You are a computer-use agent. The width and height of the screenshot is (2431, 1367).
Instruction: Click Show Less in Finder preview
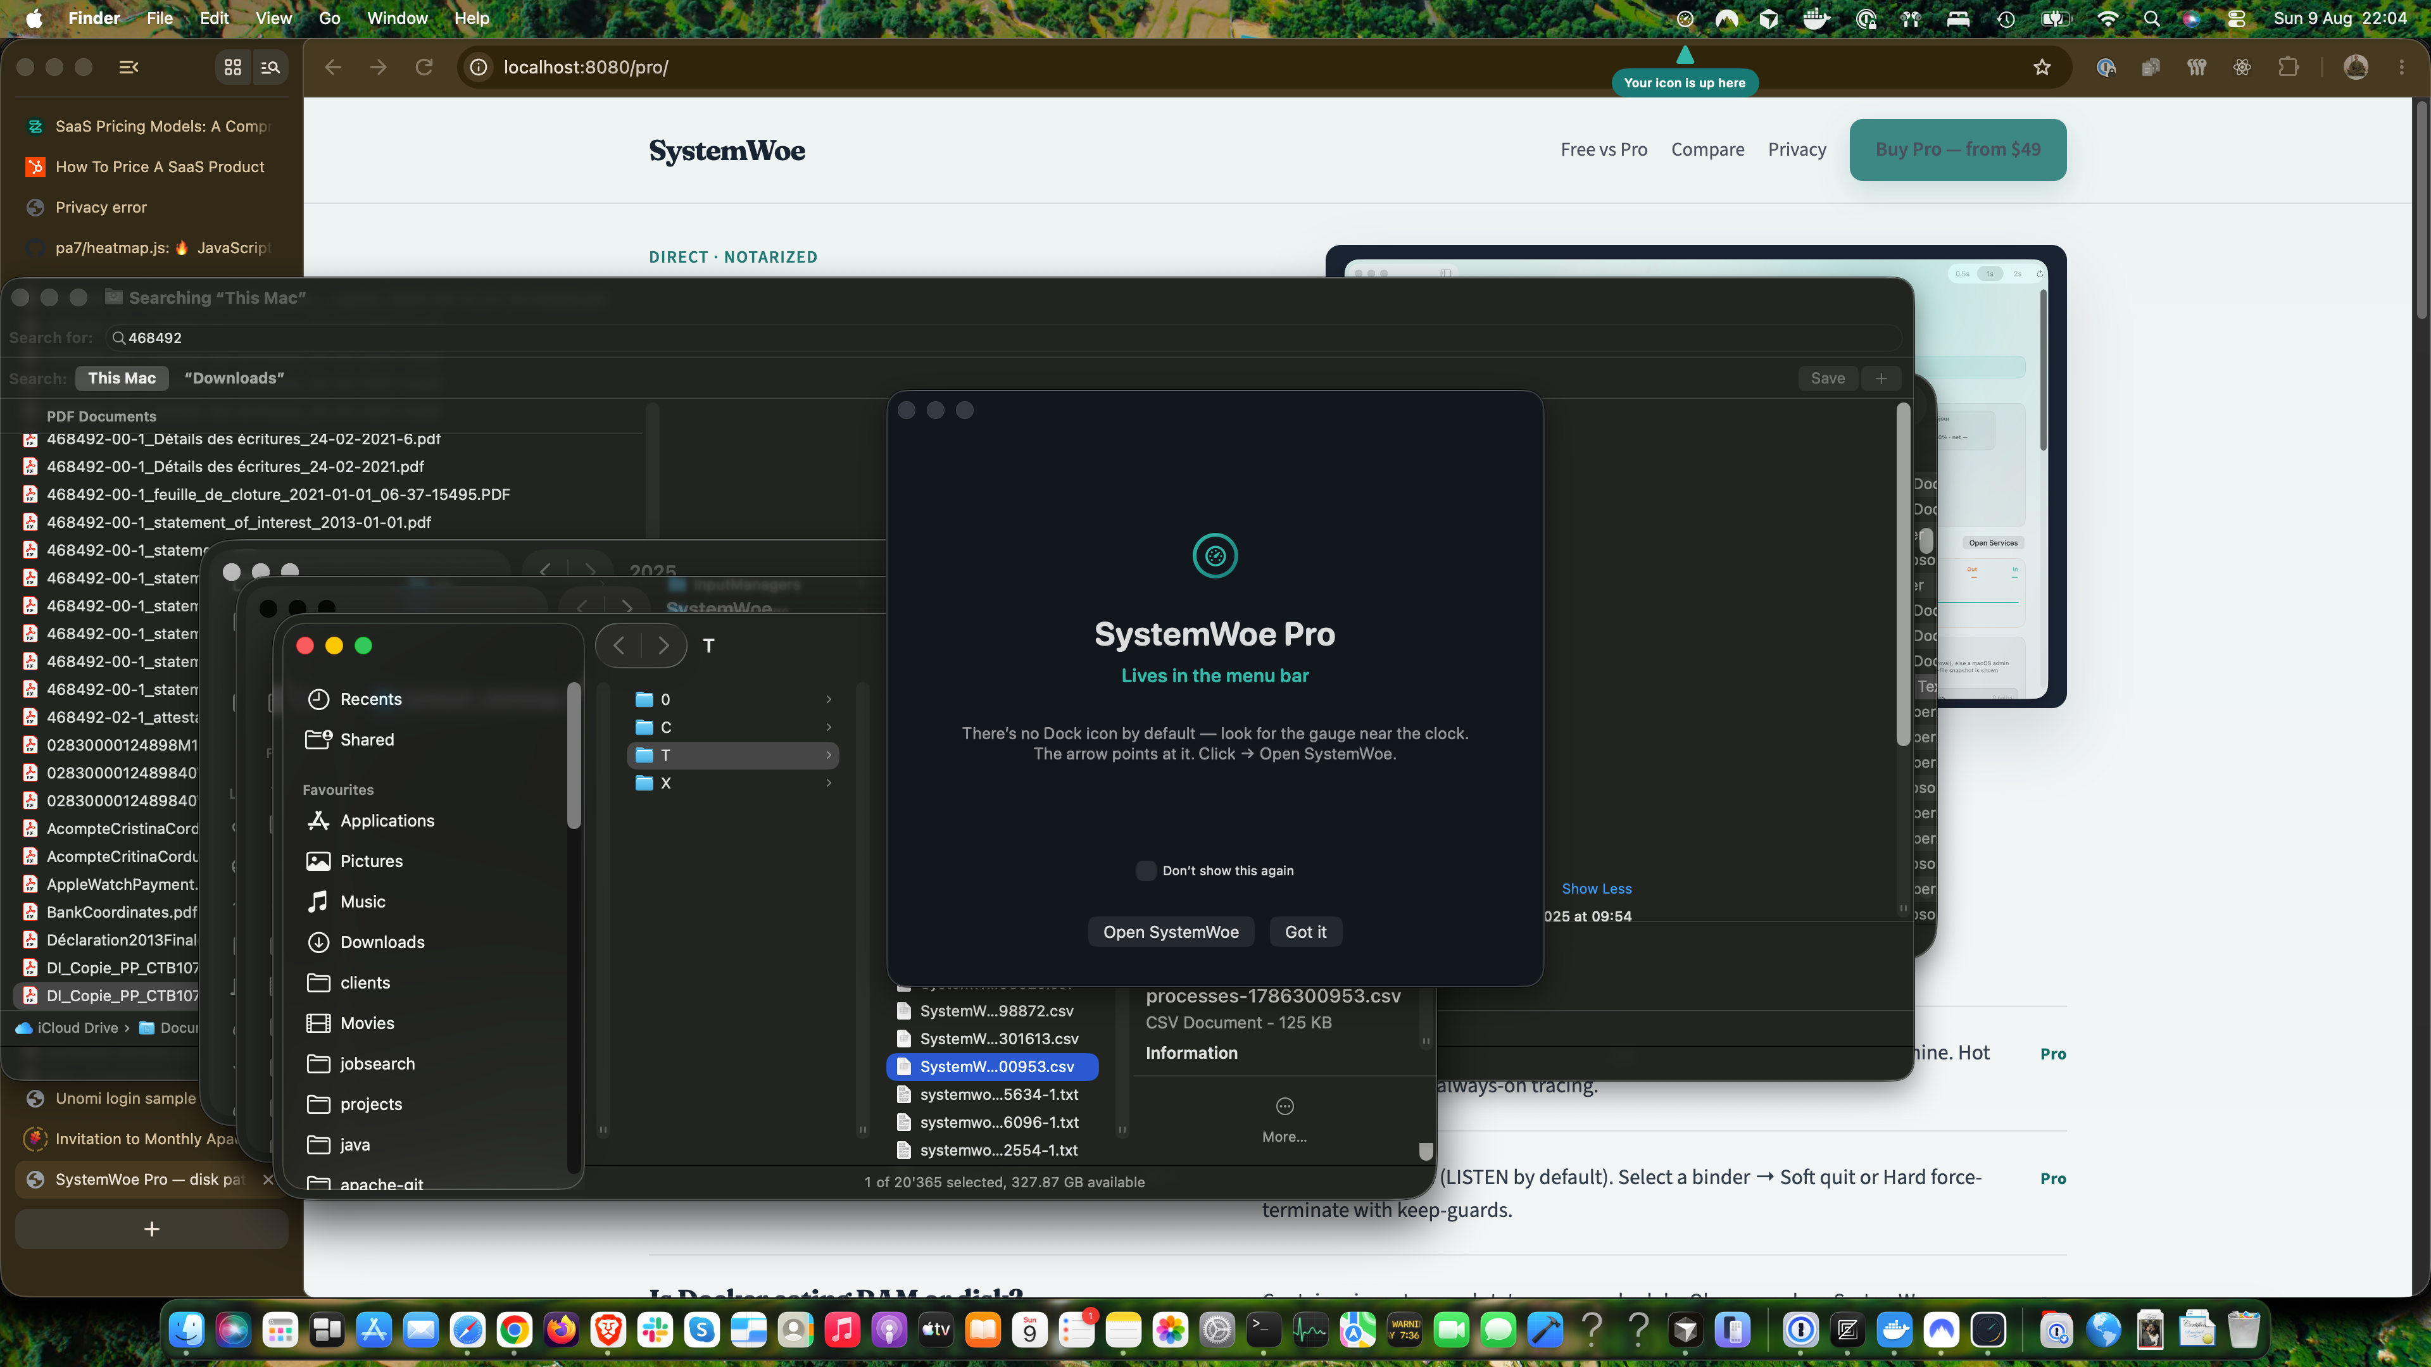pyautogui.click(x=1596, y=888)
